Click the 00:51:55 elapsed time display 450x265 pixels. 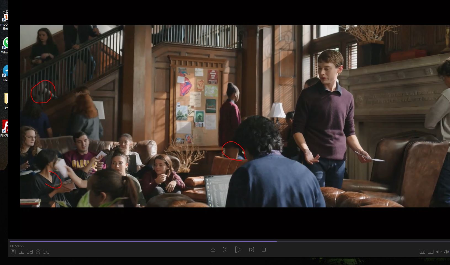(x=17, y=246)
